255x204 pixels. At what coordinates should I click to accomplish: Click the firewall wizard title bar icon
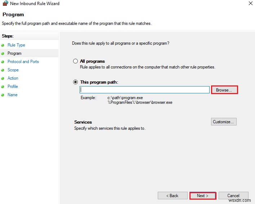(5, 4)
